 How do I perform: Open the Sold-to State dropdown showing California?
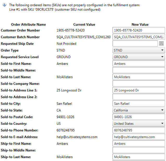coord(139,110)
